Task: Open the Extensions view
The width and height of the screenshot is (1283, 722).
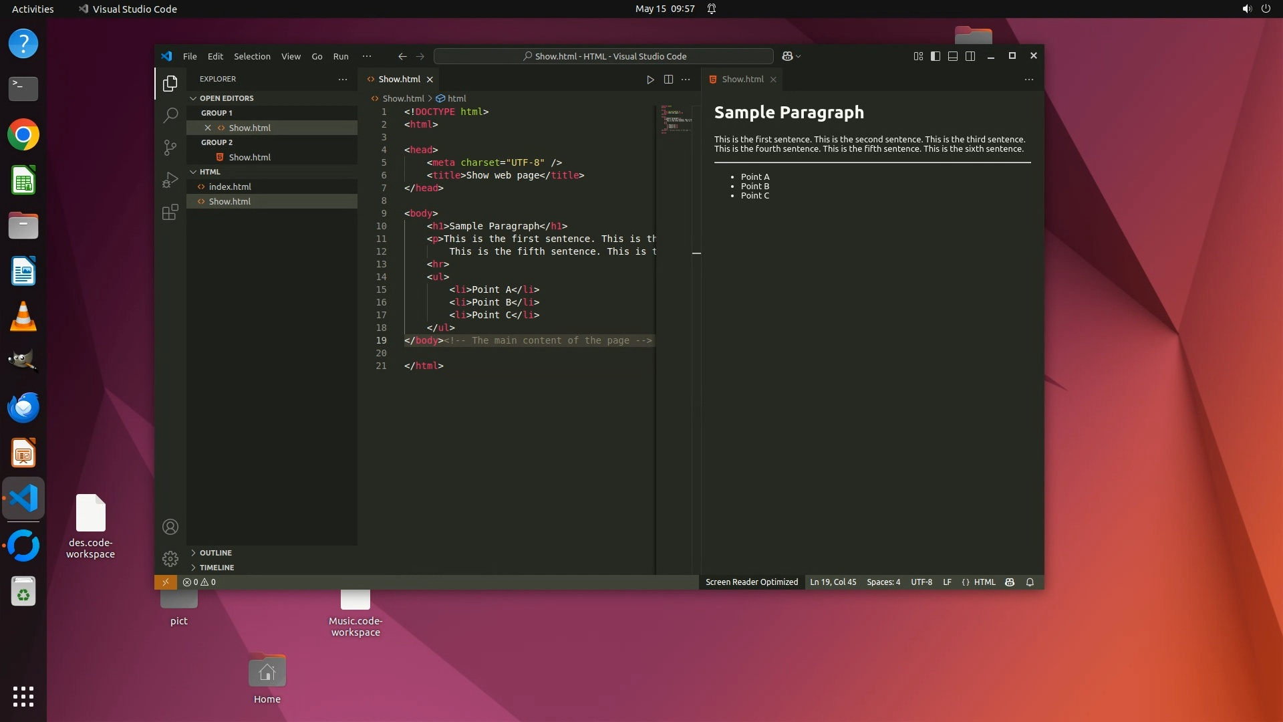Action: 170,213
